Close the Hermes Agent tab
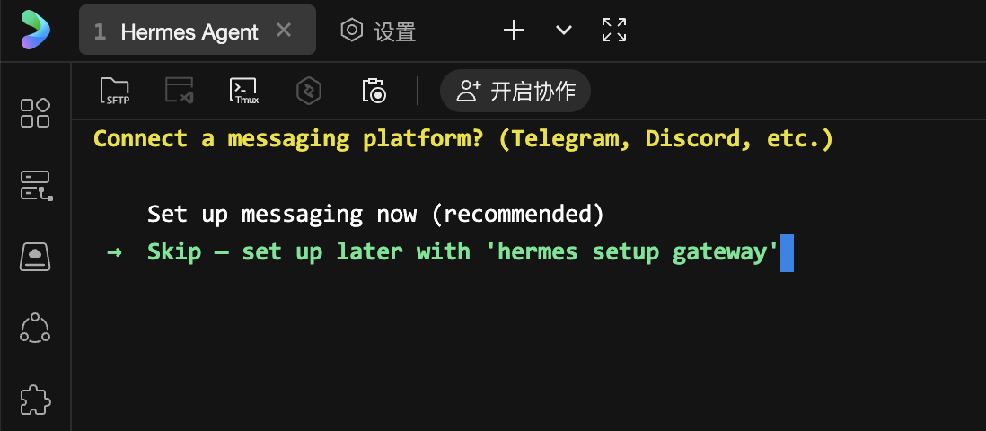Image resolution: width=986 pixels, height=431 pixels. tap(284, 31)
